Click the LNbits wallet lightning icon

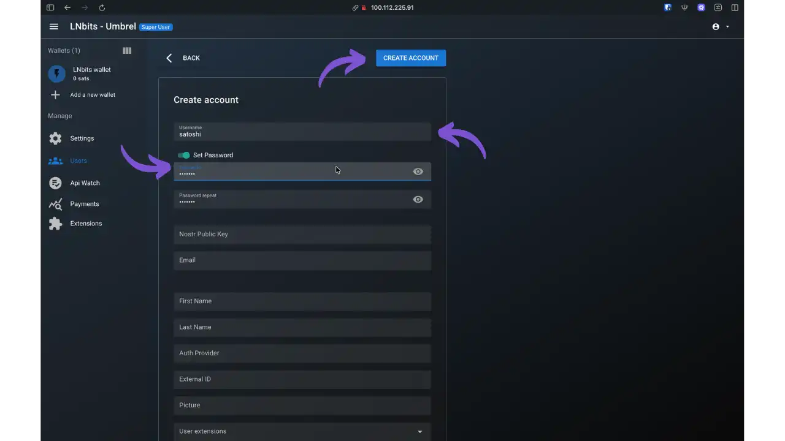click(x=56, y=74)
